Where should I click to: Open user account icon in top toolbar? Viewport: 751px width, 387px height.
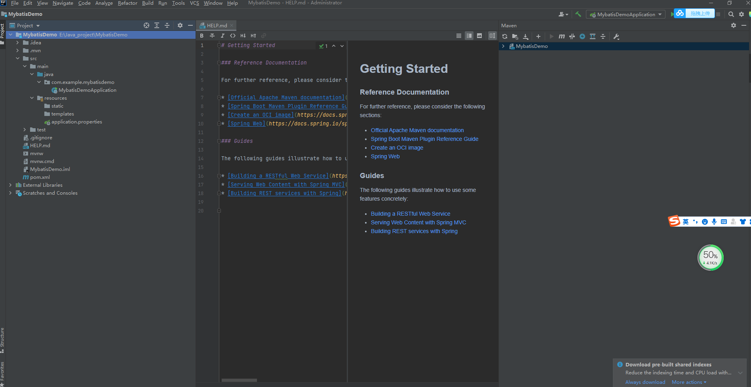(563, 14)
